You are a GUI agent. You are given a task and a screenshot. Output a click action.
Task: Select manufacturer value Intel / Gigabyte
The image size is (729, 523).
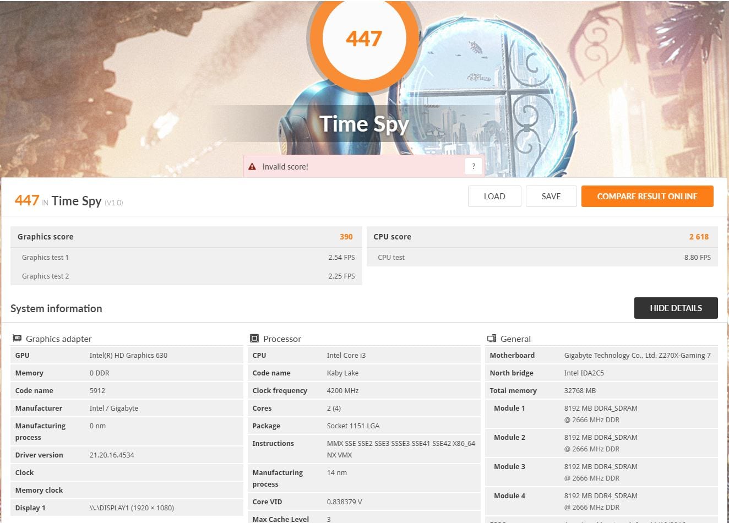113,408
